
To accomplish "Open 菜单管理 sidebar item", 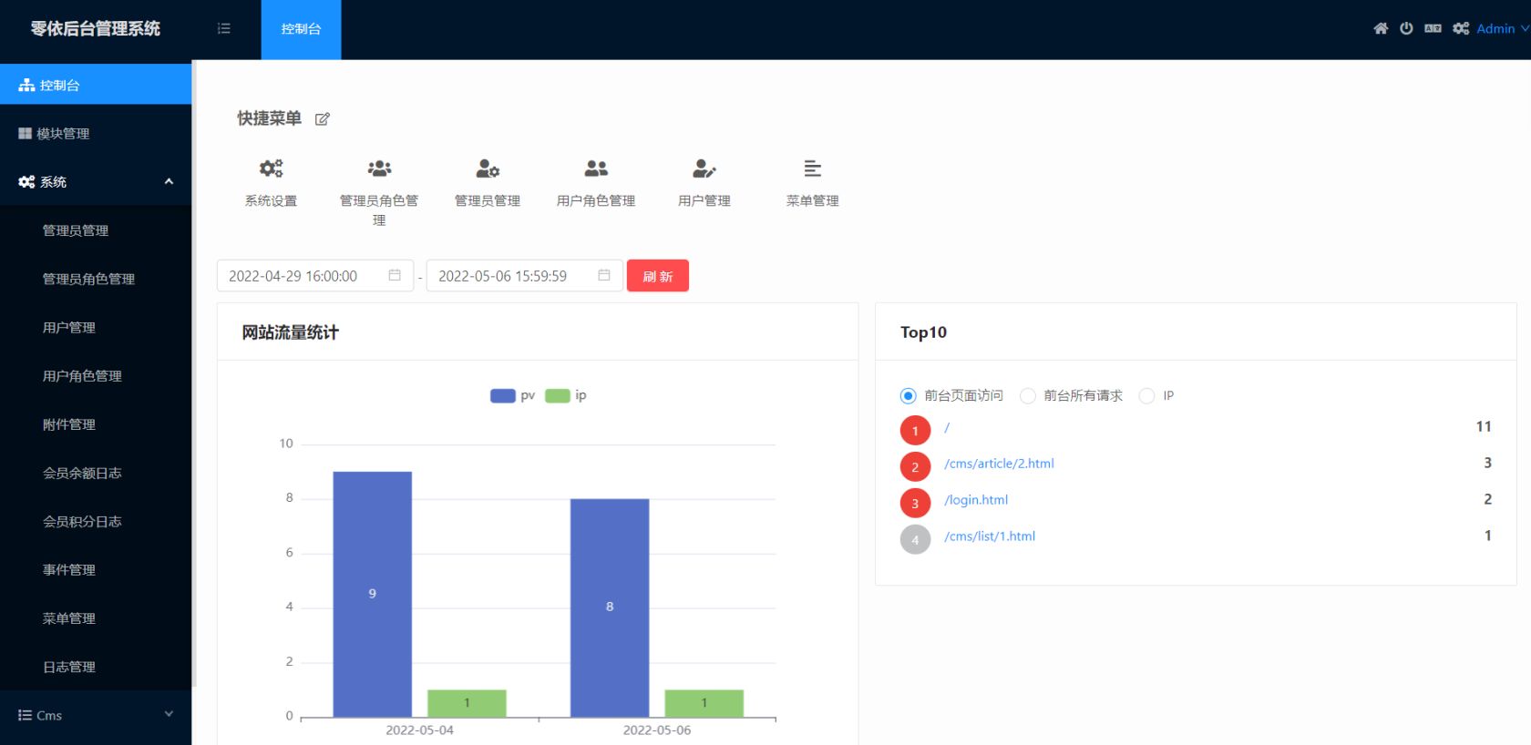I will tap(96, 617).
